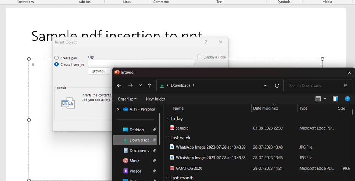Click the Browse... button
The image size is (355, 181).
[99, 71]
